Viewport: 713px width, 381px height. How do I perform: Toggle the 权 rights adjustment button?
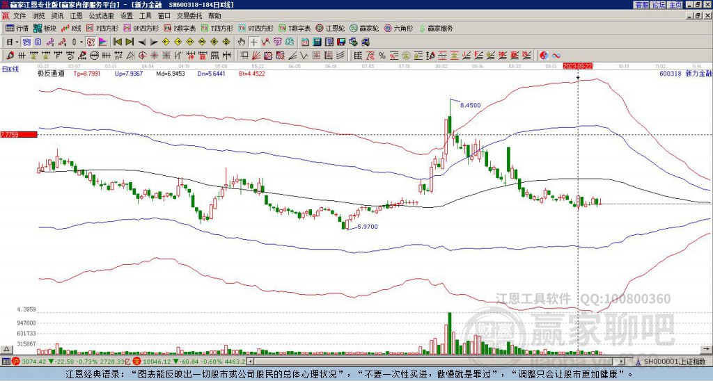(91, 42)
